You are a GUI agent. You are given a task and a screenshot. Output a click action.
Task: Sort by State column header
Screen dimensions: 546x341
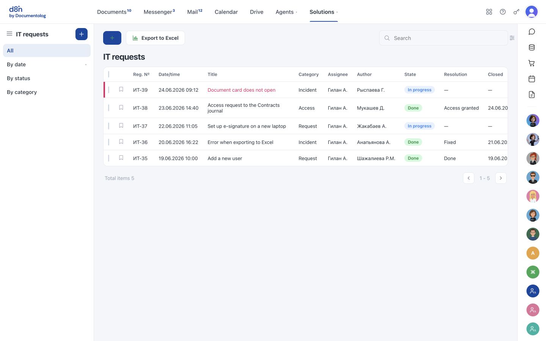tap(410, 74)
